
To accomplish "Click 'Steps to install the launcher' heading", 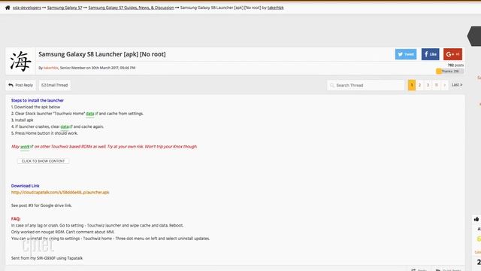I will pos(38,100).
